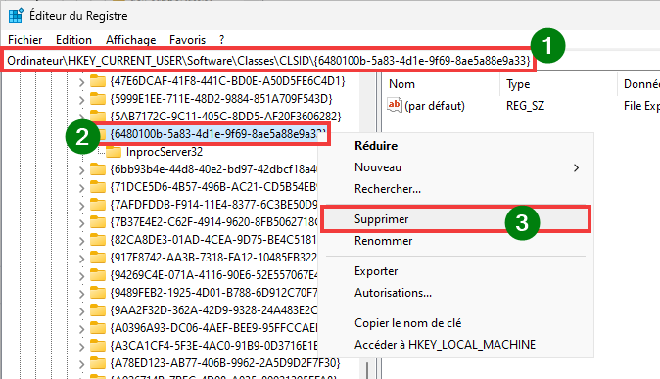Screen dimensions: 660x379
Task: Open the Fichier menu
Action: (24, 40)
